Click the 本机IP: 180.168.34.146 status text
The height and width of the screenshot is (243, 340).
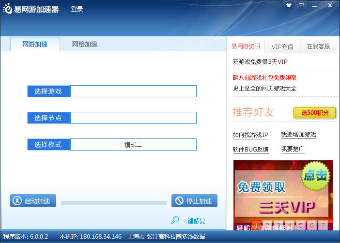pyautogui.click(x=91, y=237)
